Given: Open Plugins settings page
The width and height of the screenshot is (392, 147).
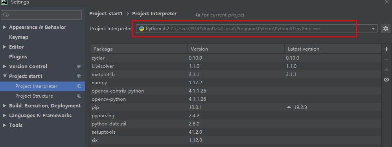Looking at the screenshot, I should point(18,57).
